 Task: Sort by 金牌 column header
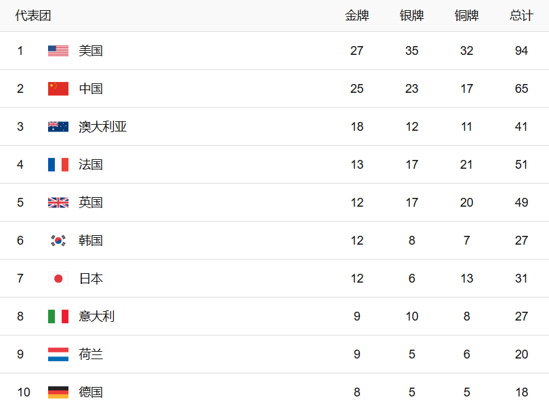click(357, 16)
